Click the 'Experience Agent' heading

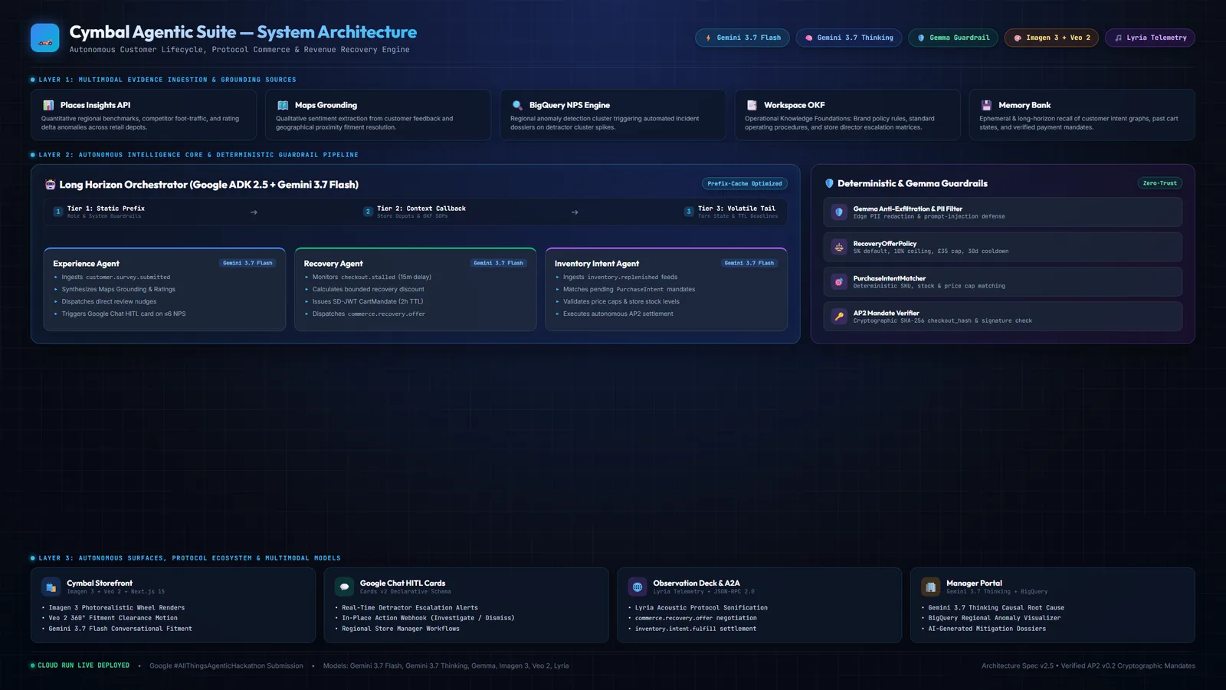(x=86, y=264)
